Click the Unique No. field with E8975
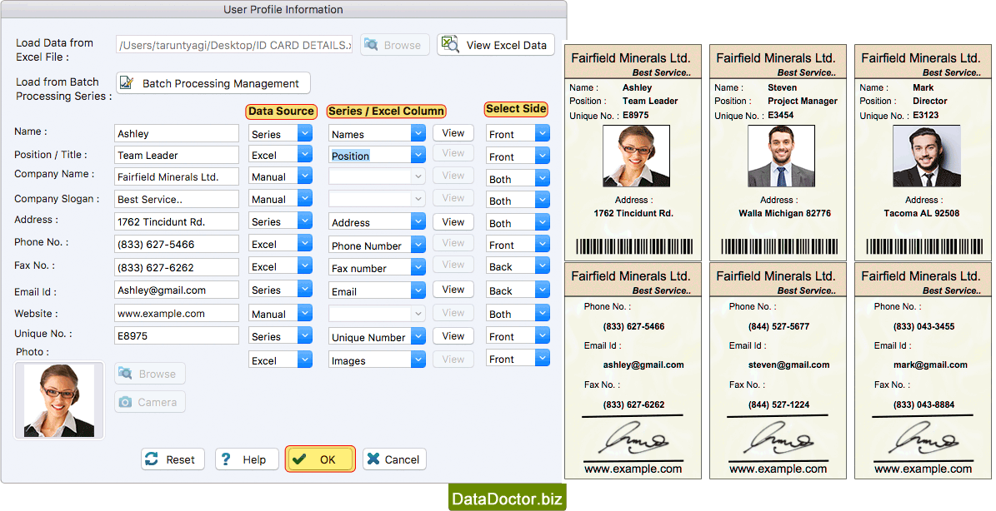Screen dimensions: 996x511 [177, 335]
